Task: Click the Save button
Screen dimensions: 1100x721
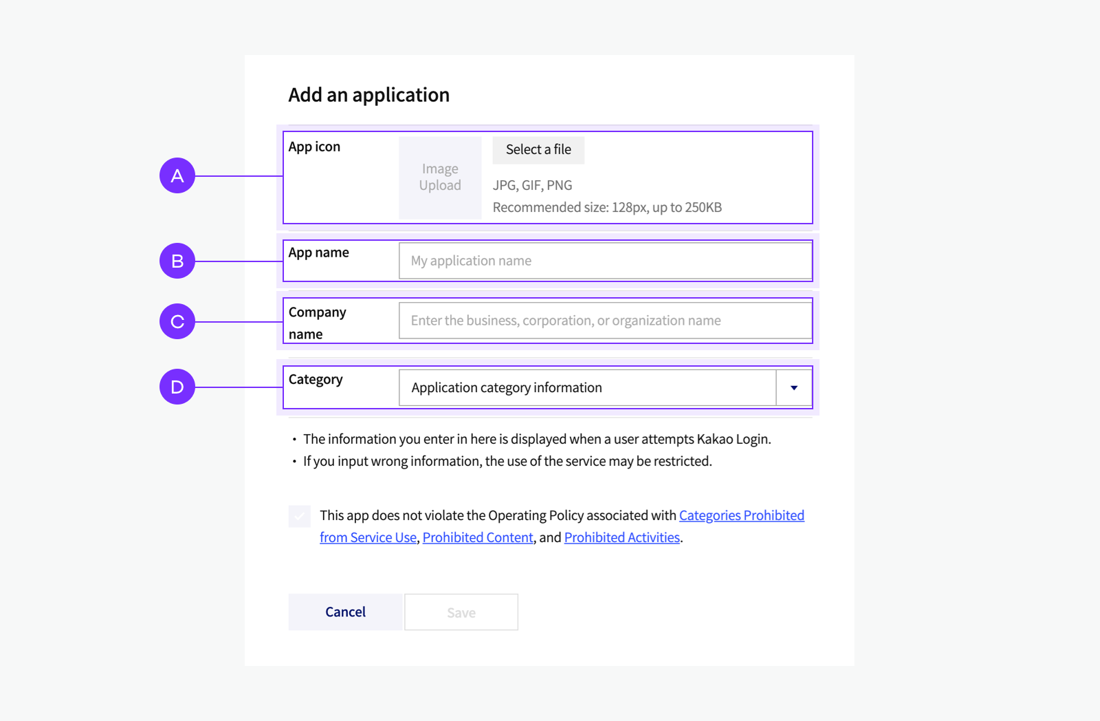Action: coord(461,612)
